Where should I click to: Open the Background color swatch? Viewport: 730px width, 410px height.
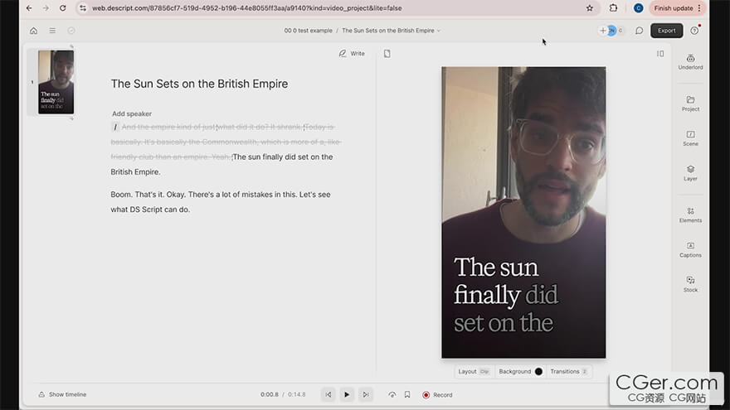[x=538, y=372]
